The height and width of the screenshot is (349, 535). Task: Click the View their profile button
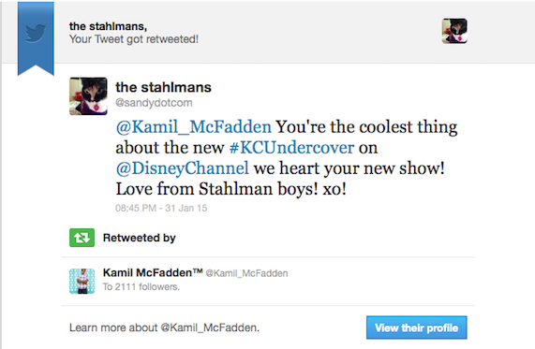click(417, 327)
